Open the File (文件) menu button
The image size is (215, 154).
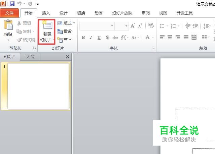click(9, 13)
